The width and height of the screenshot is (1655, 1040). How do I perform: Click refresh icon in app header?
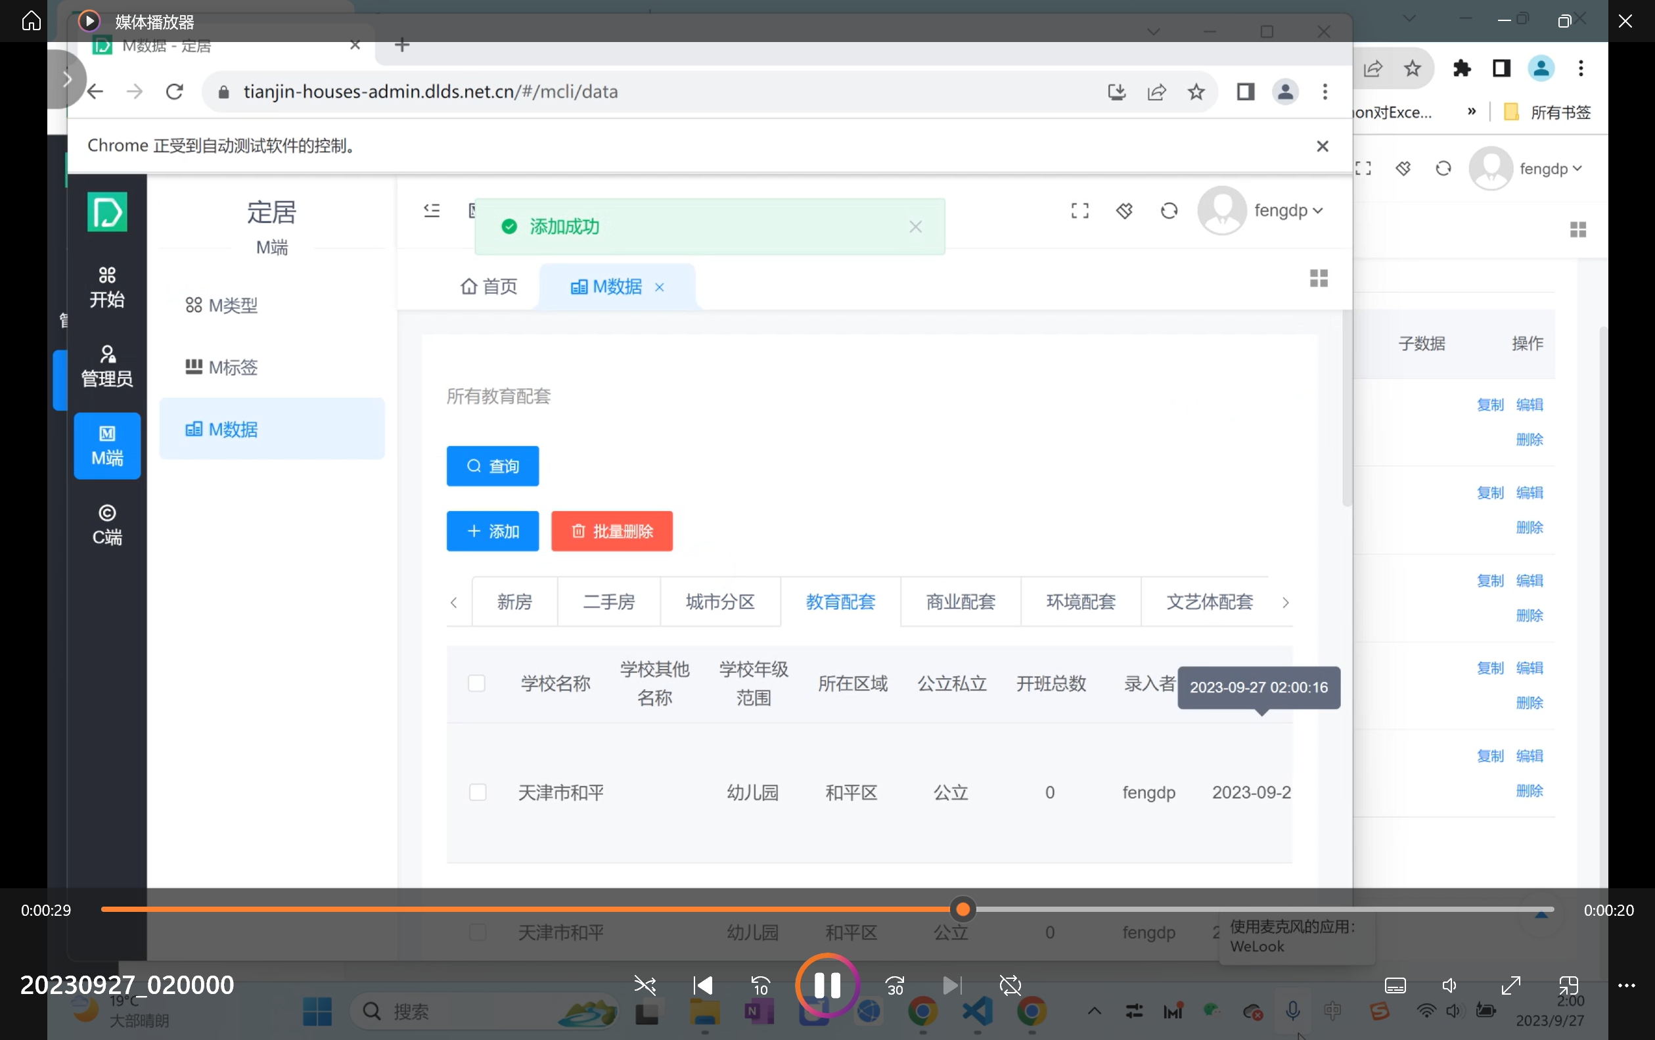1169,210
